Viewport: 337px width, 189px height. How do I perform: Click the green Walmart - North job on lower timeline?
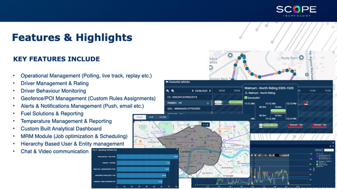click(270, 125)
